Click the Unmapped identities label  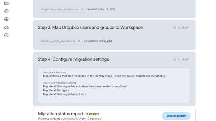coord(54,73)
